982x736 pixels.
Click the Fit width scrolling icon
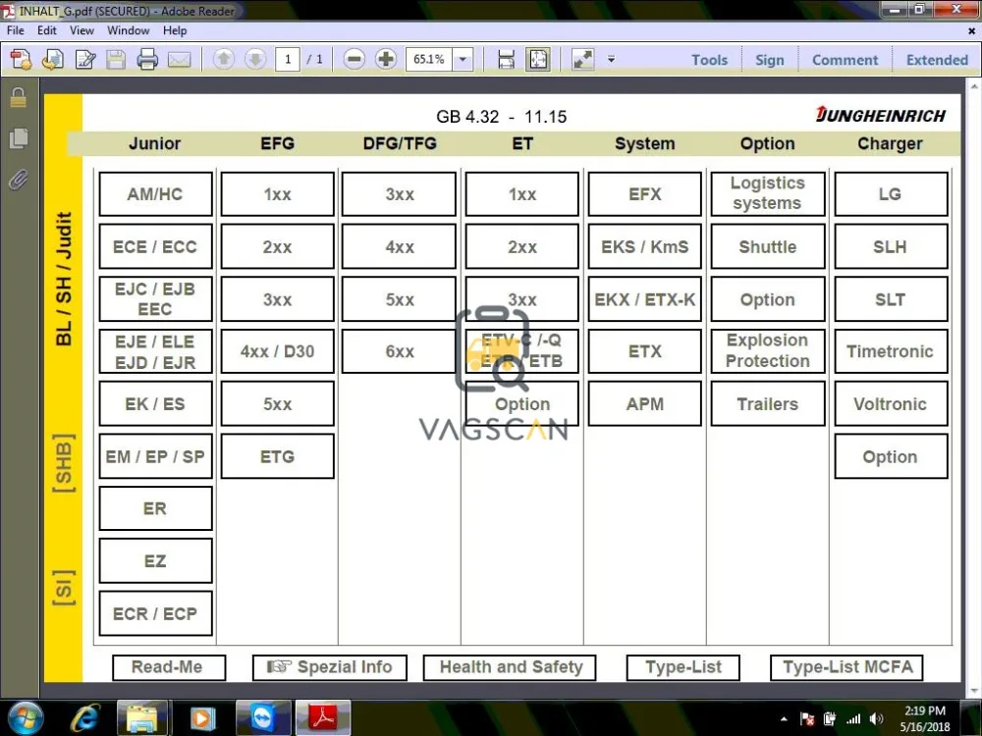(506, 60)
